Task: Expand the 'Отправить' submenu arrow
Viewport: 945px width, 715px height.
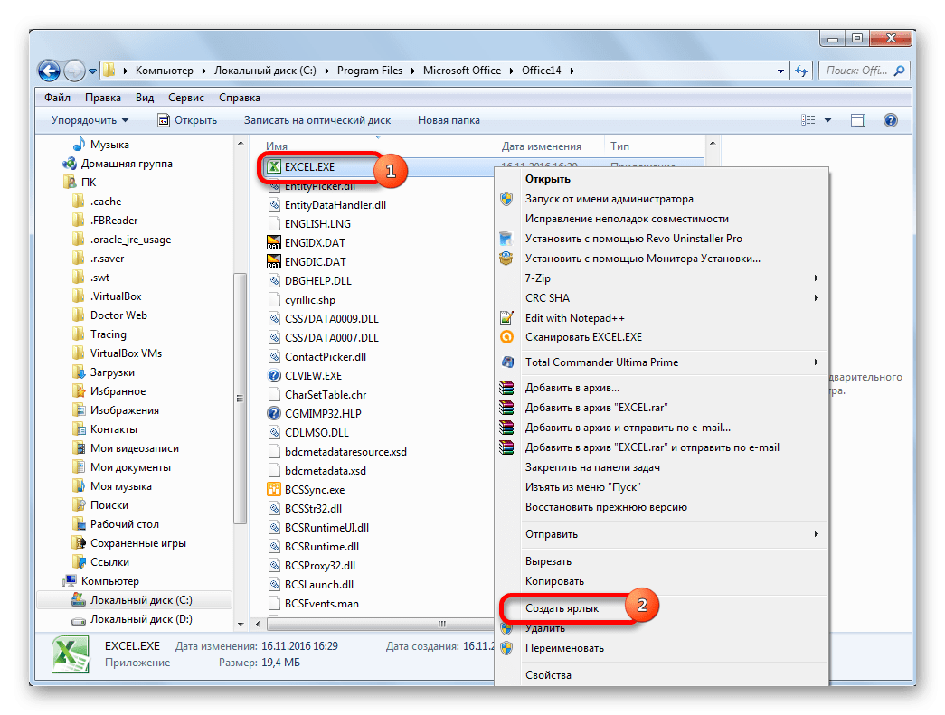Action: coord(816,533)
